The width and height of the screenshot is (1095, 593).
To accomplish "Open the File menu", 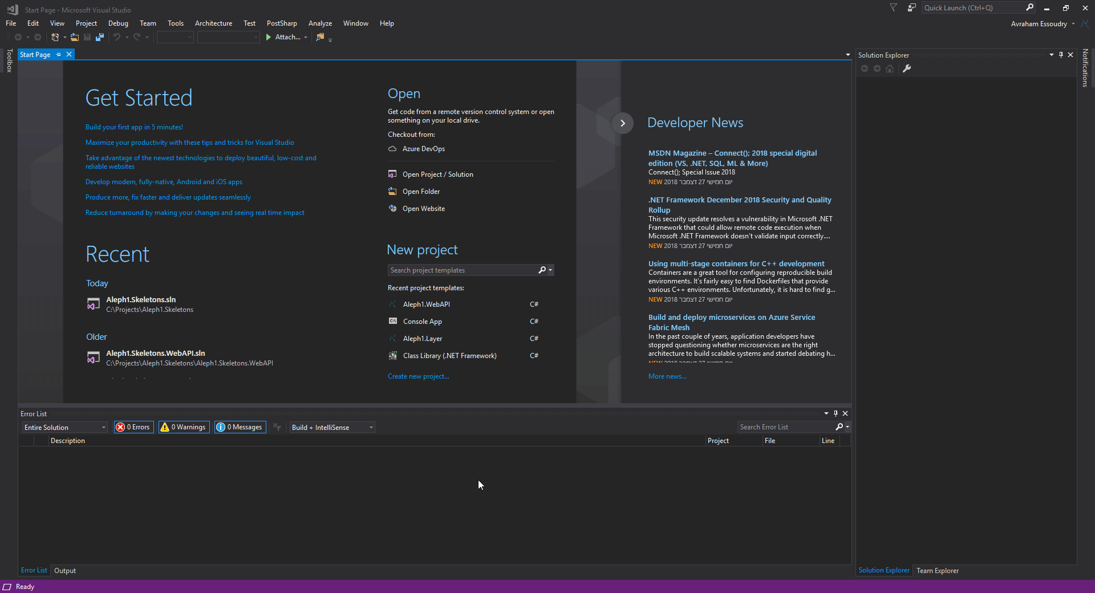I will point(11,23).
